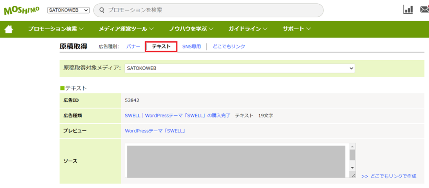Image resolution: width=429 pixels, height=188 pixels.
Task: Click the ソース row label
Action: pos(70,161)
